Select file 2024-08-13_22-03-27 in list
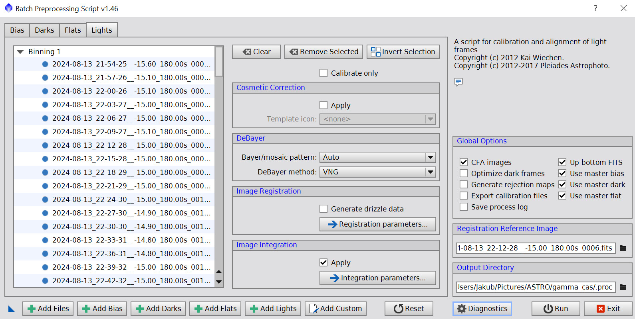 (114, 105)
